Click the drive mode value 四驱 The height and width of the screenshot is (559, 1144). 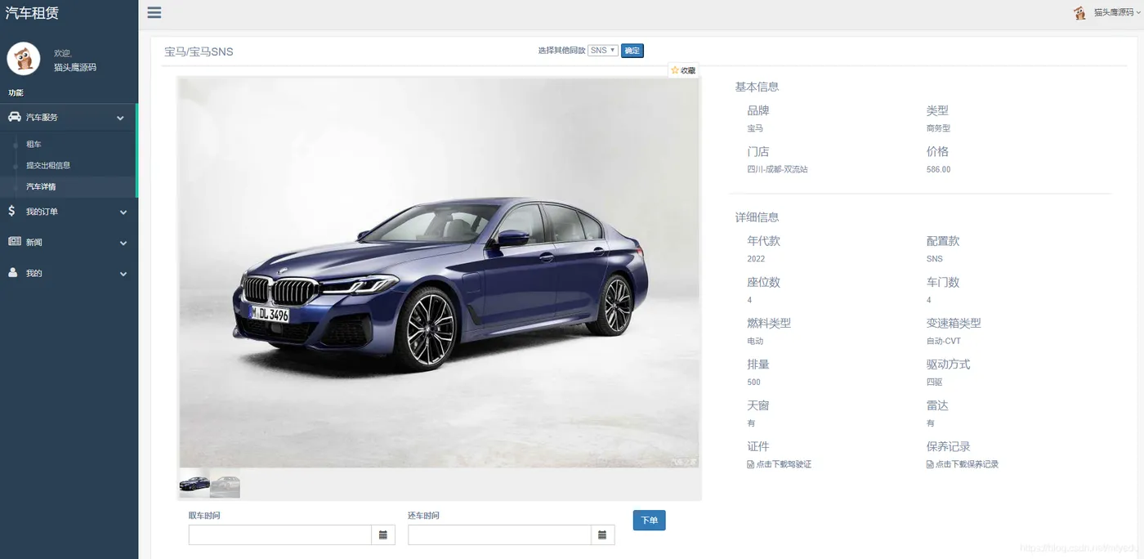click(x=934, y=382)
